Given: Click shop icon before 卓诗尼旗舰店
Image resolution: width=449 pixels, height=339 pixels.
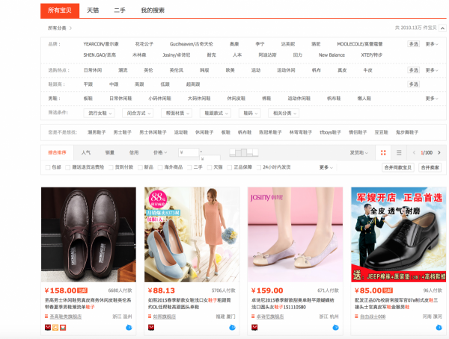Looking at the screenshot, I should coord(253,317).
